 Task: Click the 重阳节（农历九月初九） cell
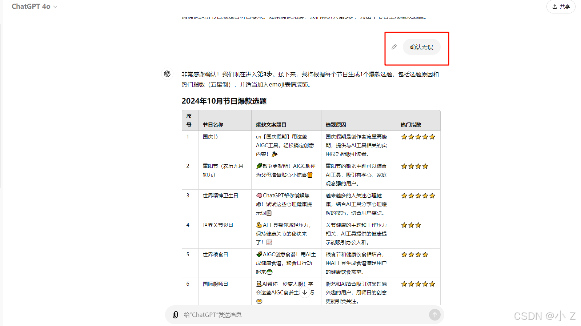(x=225, y=175)
